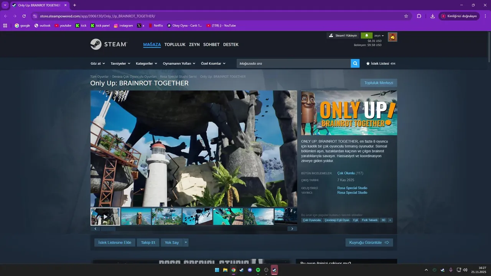
Task: Click İstek Listesine Ekle button
Action: [x=115, y=242]
